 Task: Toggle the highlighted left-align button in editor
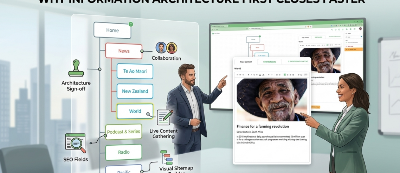(x=284, y=75)
